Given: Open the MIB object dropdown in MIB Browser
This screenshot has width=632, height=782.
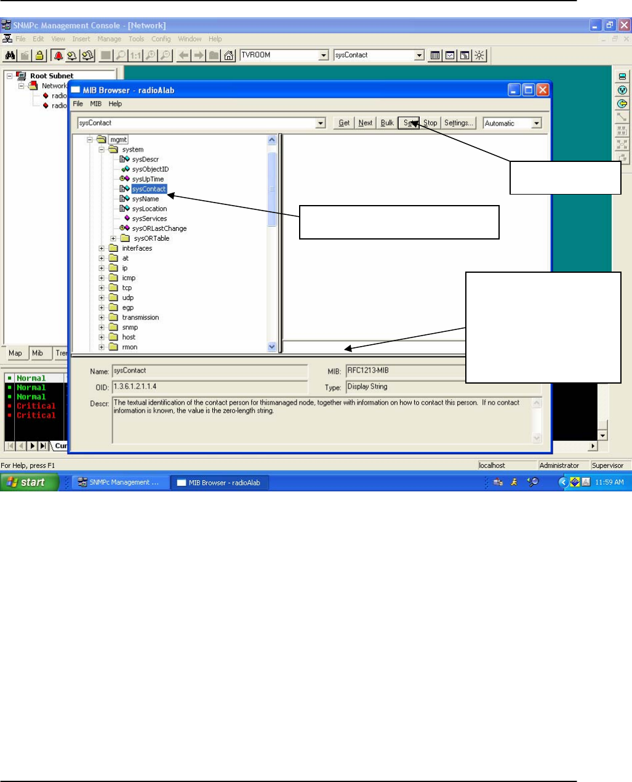Looking at the screenshot, I should (x=321, y=123).
